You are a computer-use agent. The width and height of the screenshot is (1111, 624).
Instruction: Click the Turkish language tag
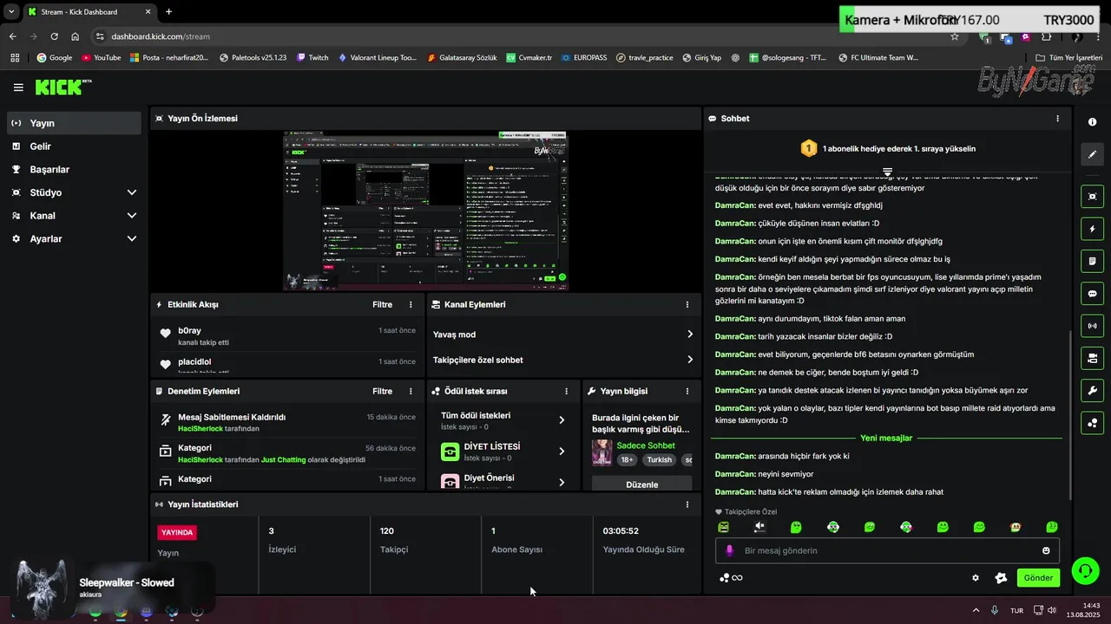tap(659, 460)
